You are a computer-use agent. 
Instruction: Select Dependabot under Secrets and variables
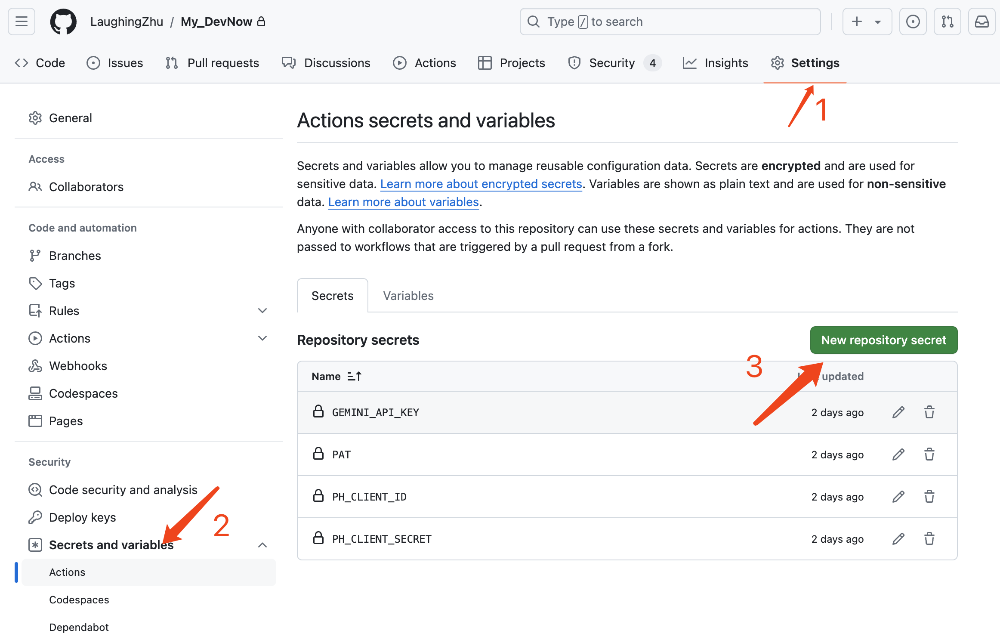point(79,627)
